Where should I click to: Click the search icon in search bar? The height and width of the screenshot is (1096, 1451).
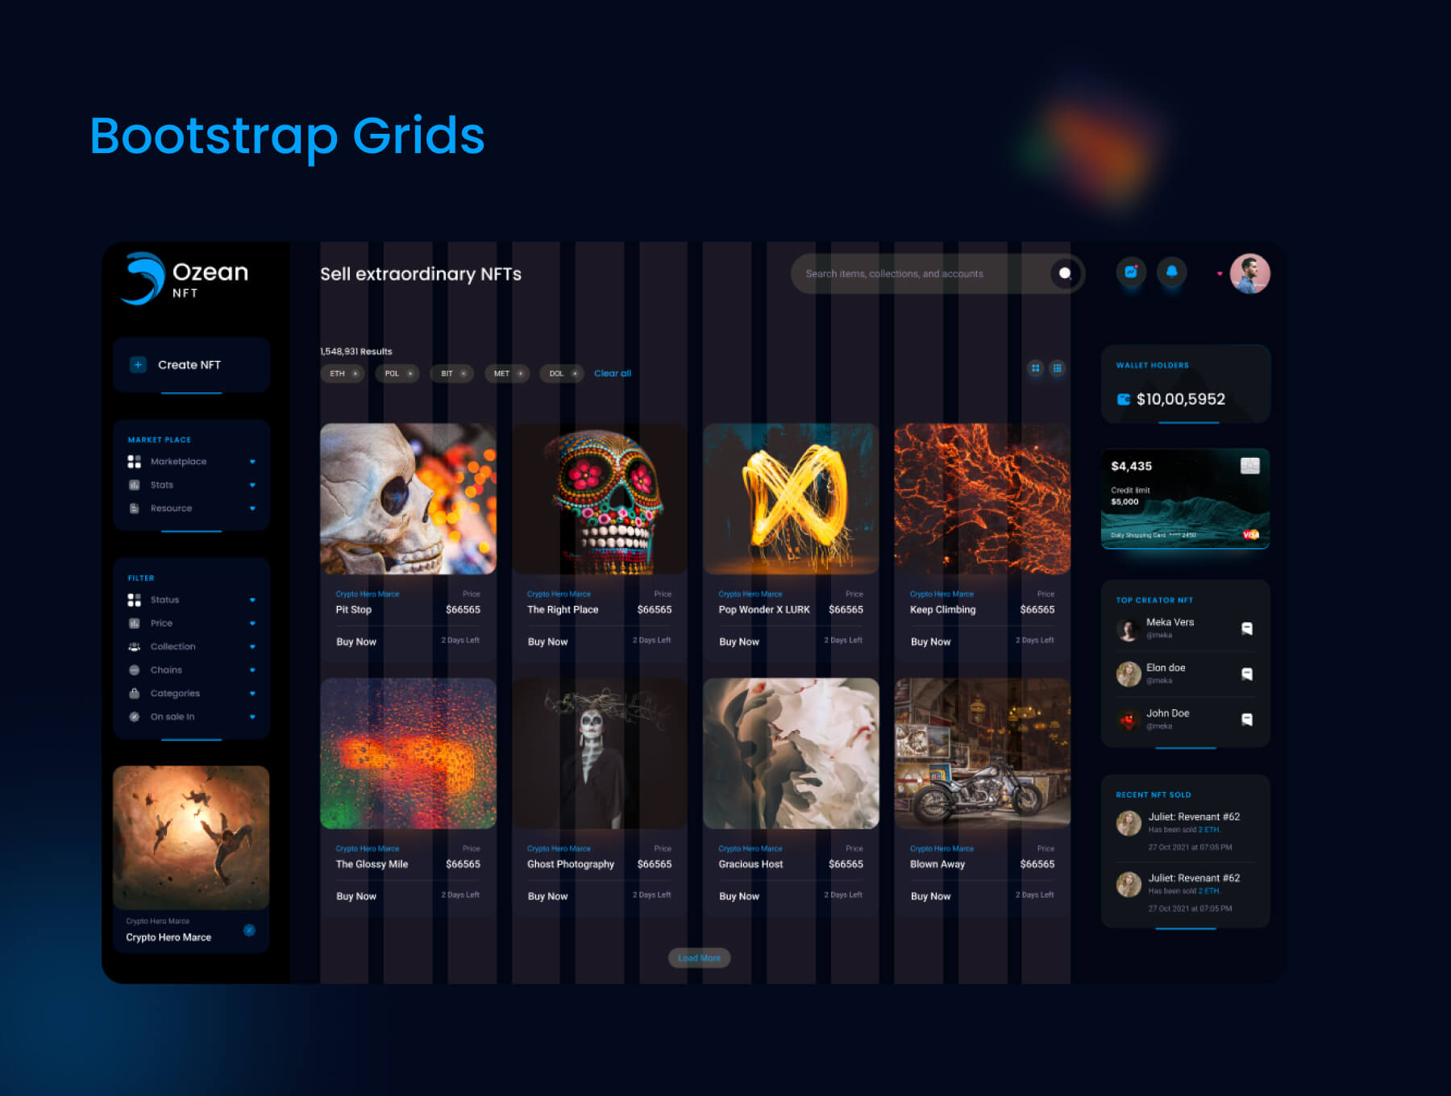click(x=1065, y=274)
